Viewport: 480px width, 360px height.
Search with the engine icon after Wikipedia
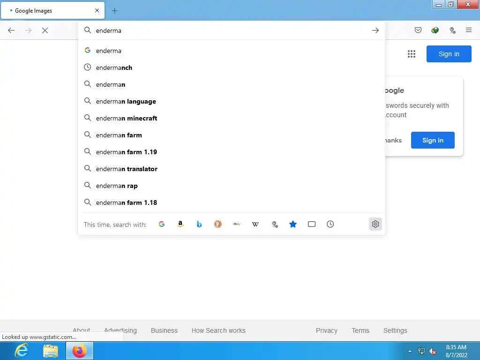click(x=275, y=225)
